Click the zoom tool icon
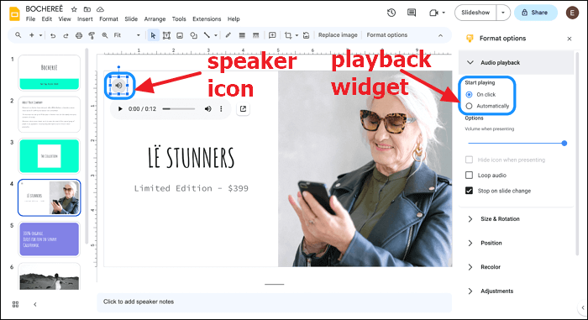 pos(105,35)
